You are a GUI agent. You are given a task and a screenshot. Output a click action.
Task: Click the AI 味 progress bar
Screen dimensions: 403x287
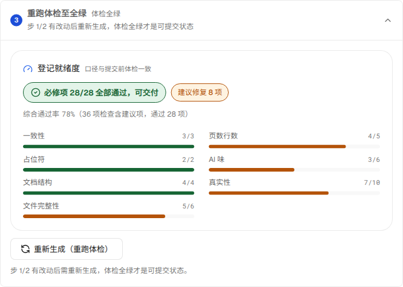tap(294, 170)
